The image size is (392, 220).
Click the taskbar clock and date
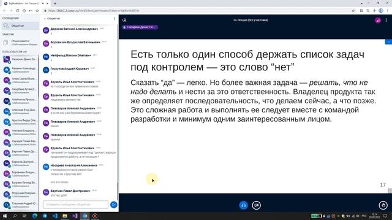click(374, 216)
